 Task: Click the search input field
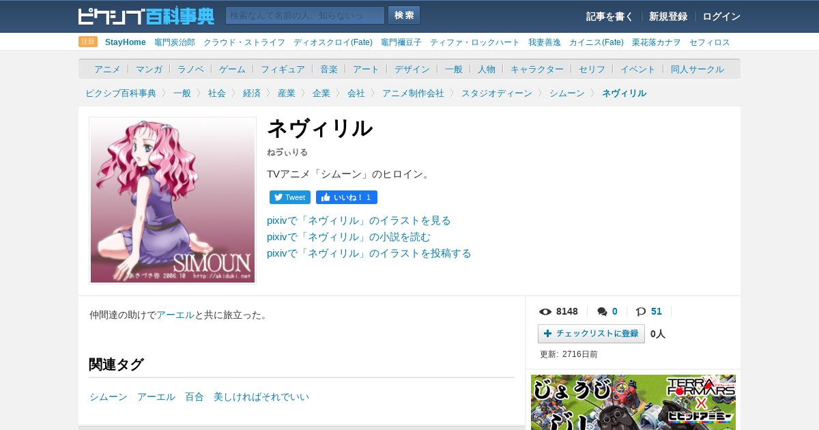305,16
